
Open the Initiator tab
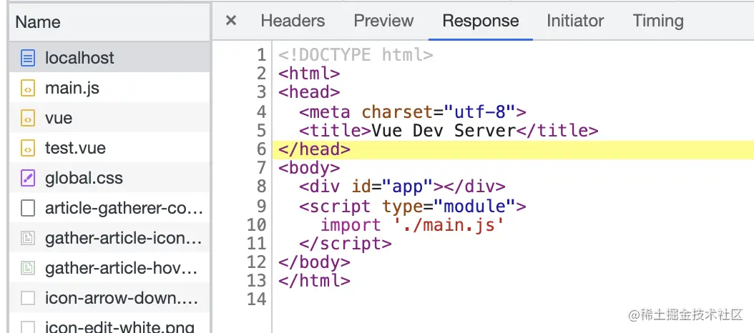(x=575, y=21)
